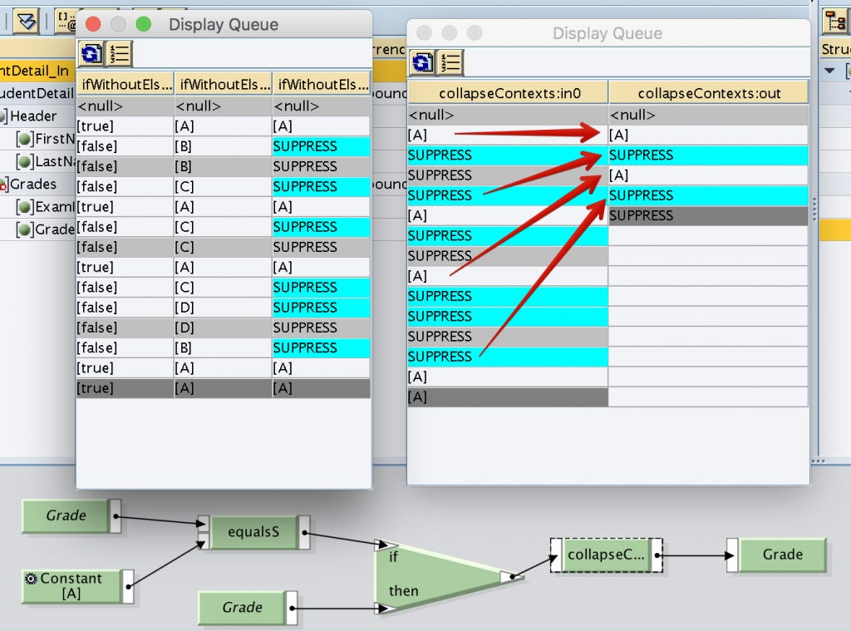Click the refresh icon in the right Display Queue window
Image resolution: width=851 pixels, height=631 pixels.
[422, 62]
